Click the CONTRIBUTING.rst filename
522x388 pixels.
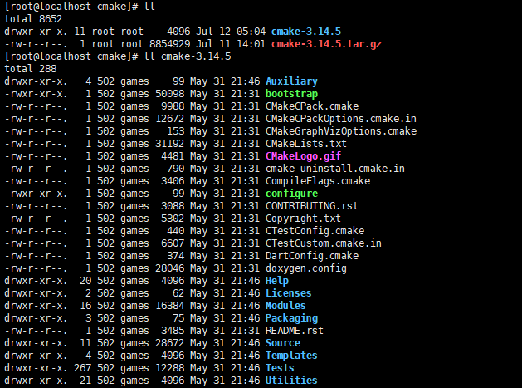coord(311,206)
